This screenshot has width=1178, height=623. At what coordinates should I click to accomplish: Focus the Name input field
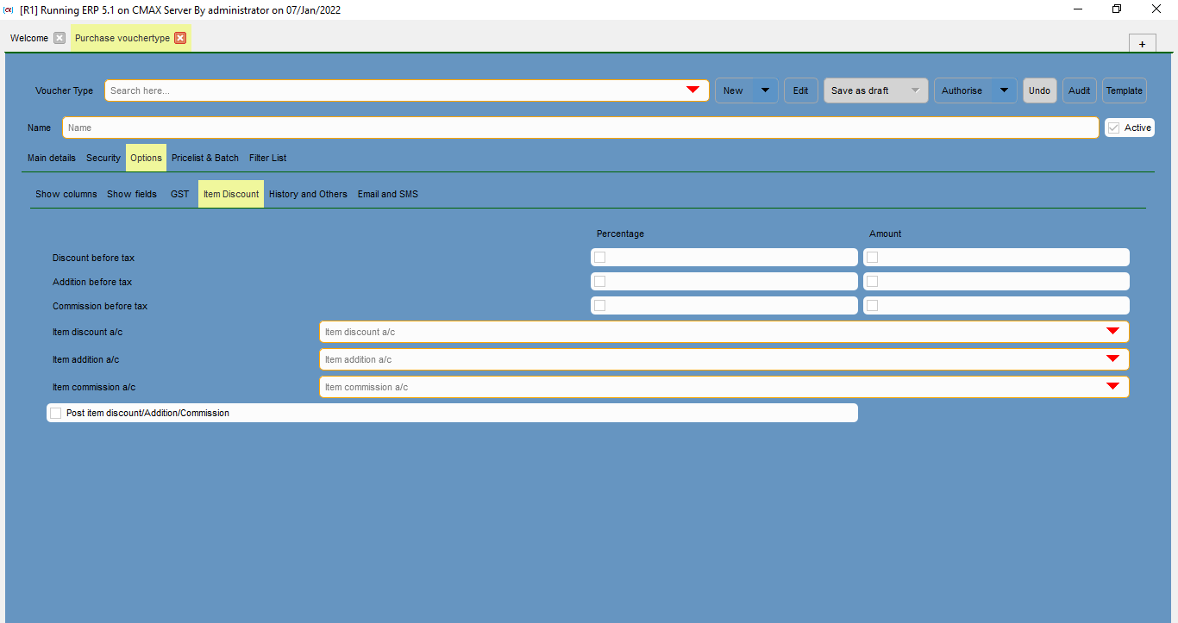click(x=580, y=128)
